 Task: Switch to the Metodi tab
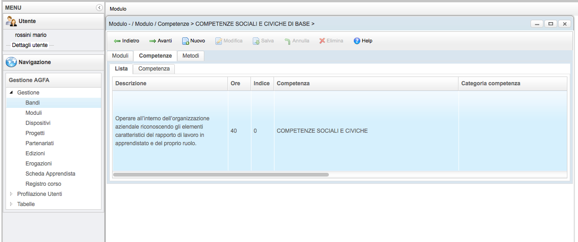(x=191, y=56)
